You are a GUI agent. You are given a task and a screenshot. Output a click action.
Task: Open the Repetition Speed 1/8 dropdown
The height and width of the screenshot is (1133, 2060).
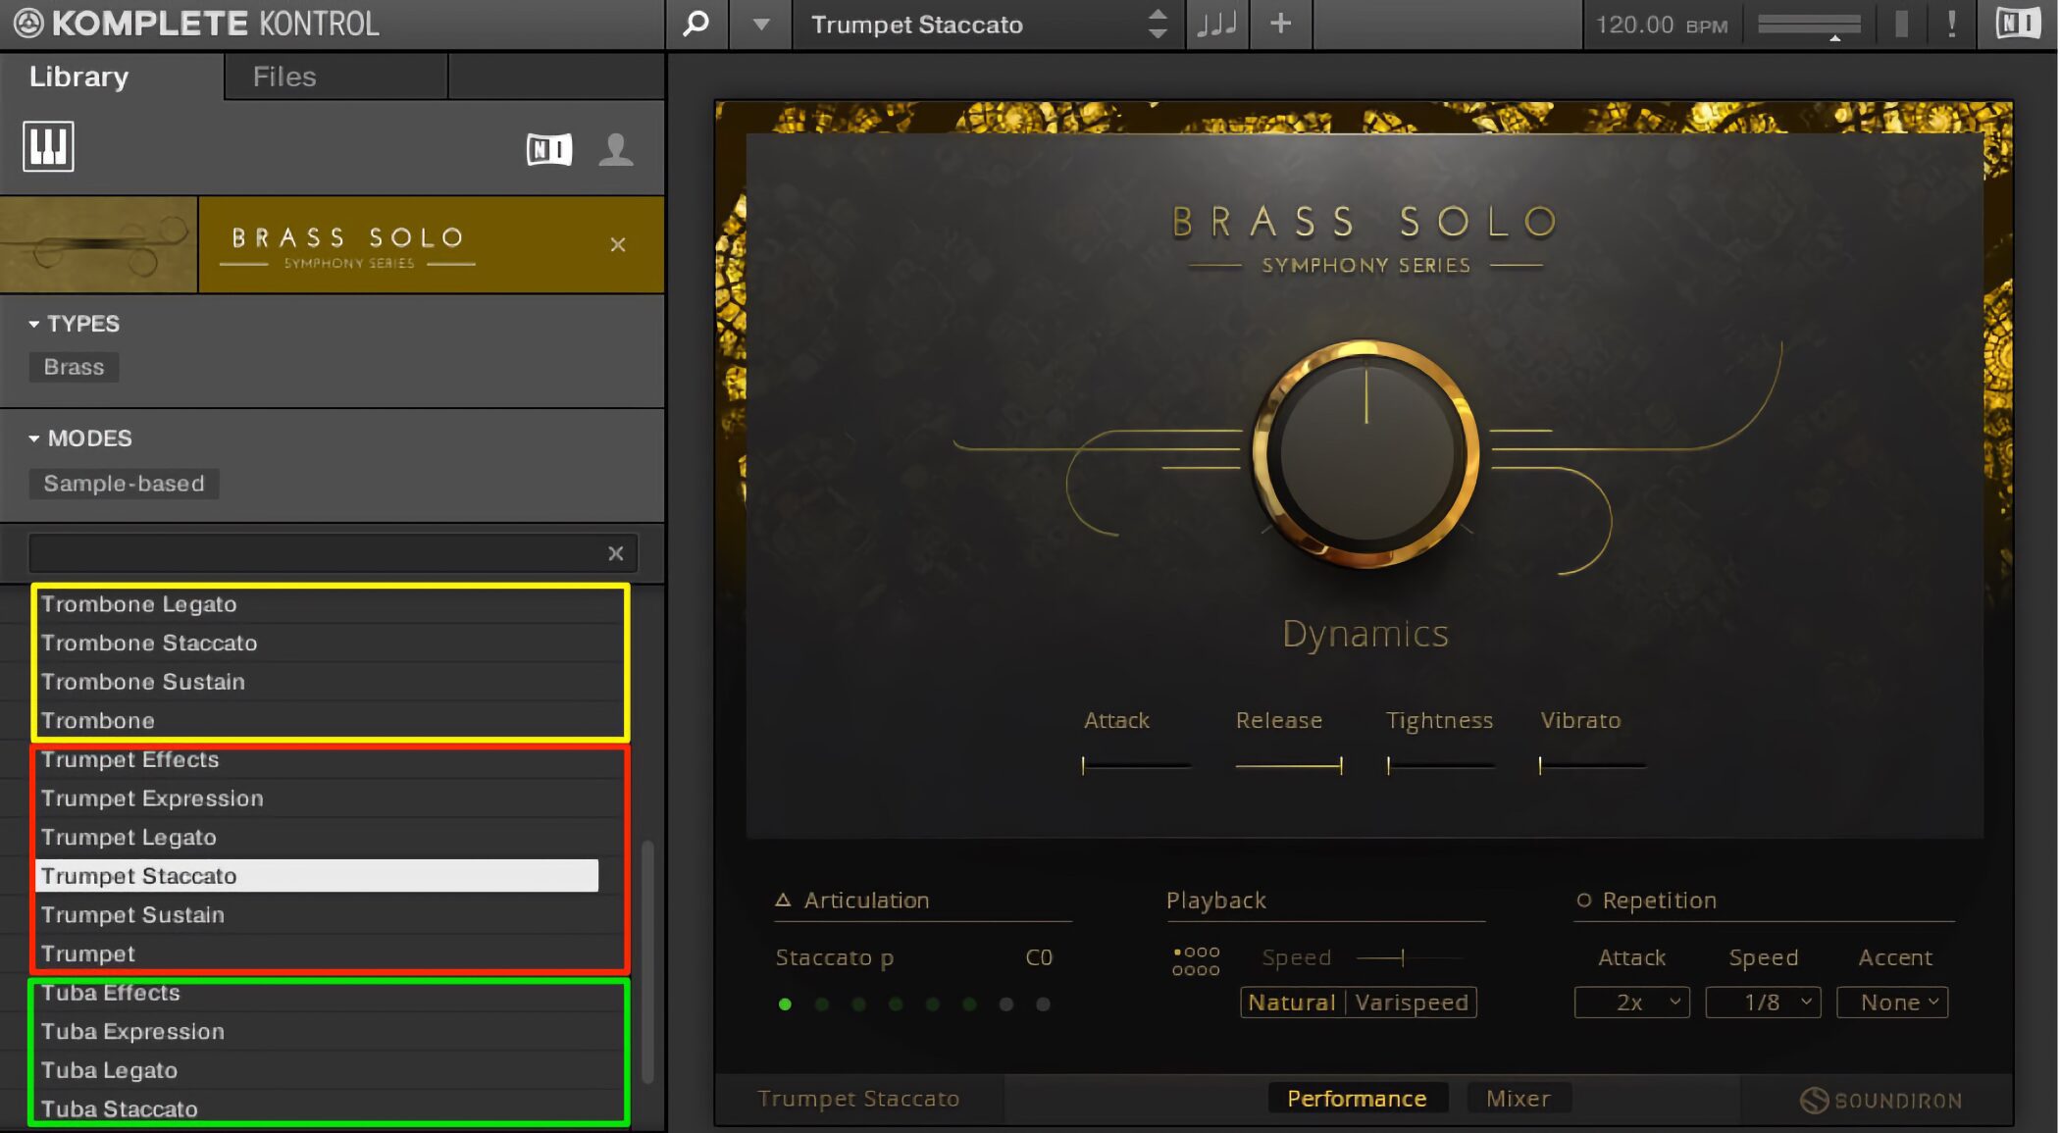tap(1763, 1003)
